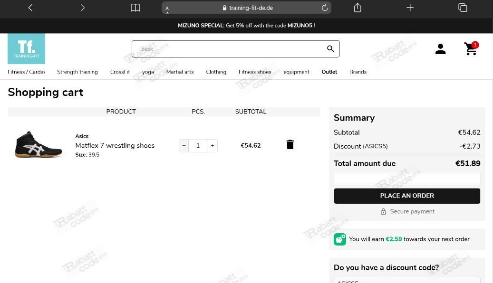Open the Matflex 7 wrestling shoes link
The height and width of the screenshot is (283, 493).
pos(115,145)
